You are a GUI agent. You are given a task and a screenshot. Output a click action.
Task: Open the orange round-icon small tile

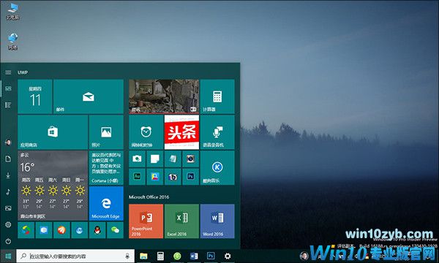61,230
